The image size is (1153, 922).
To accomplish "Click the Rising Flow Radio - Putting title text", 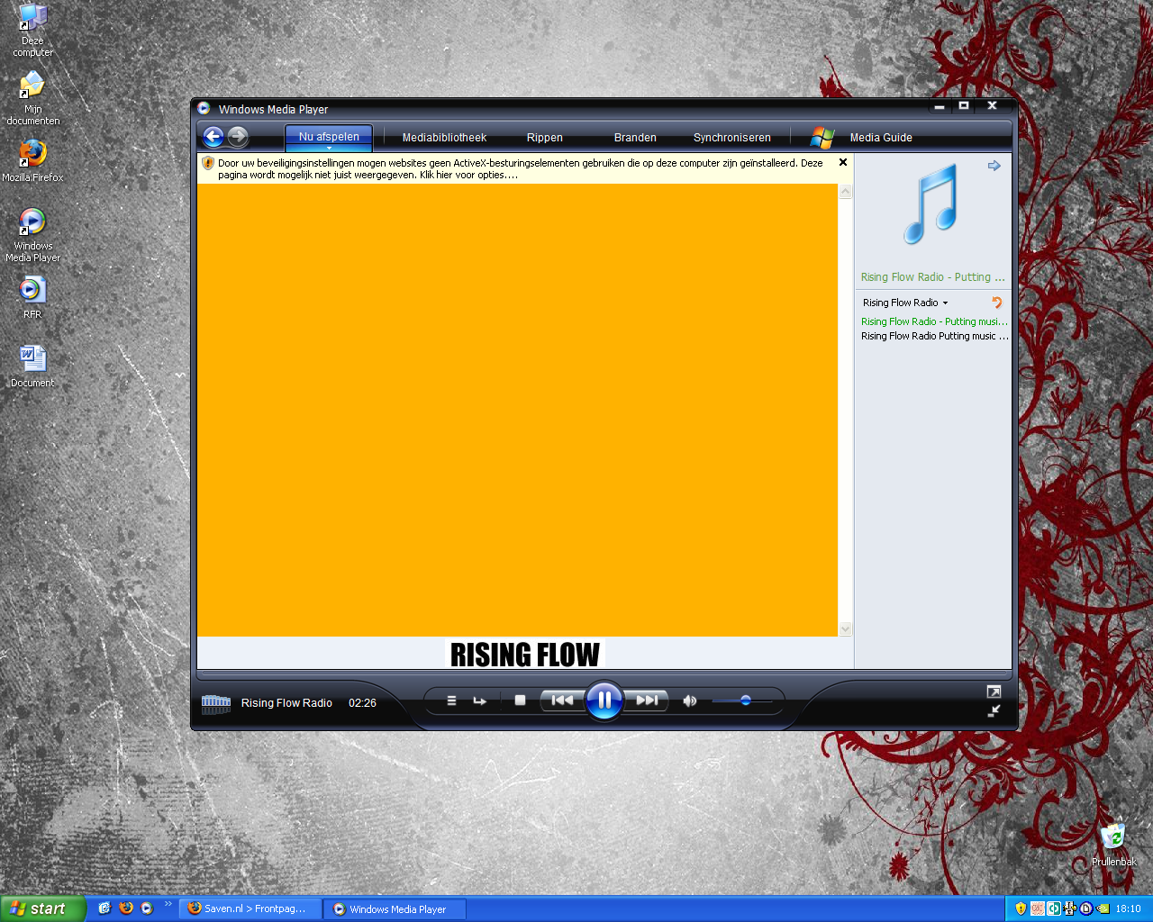I will tap(932, 277).
